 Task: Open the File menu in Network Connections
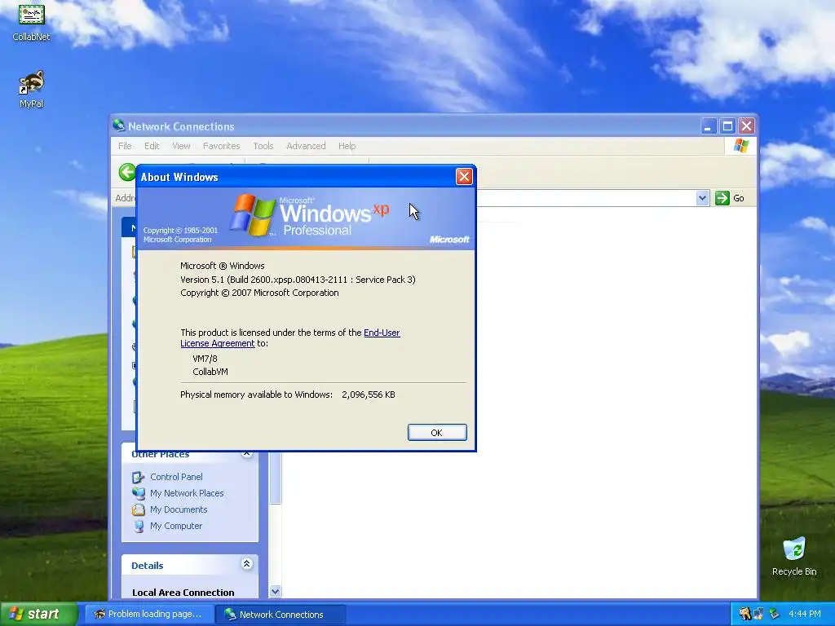125,146
